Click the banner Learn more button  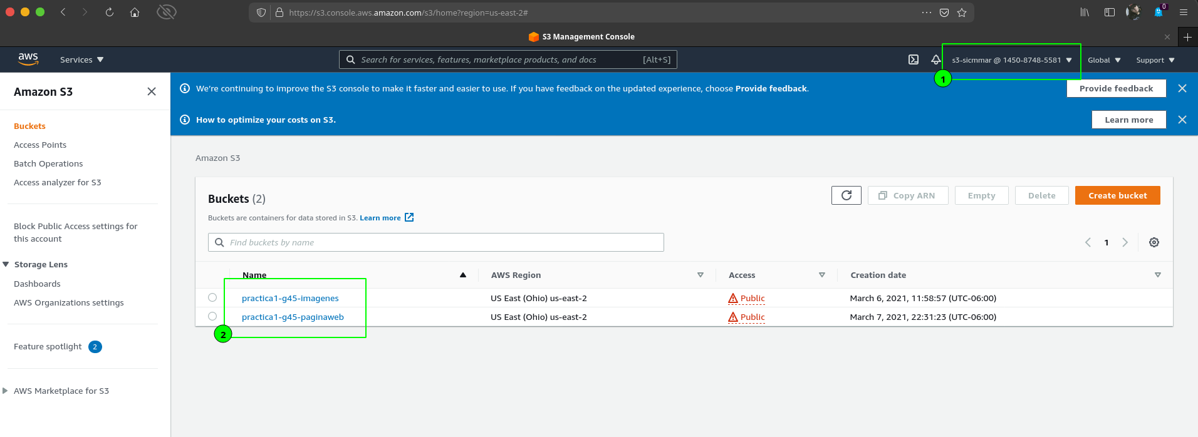1129,120
